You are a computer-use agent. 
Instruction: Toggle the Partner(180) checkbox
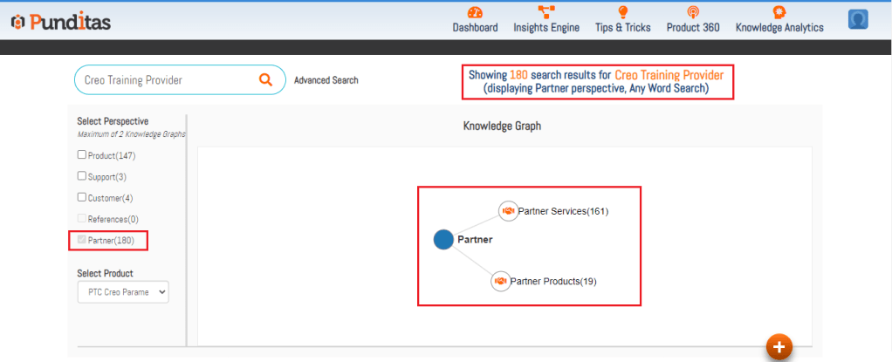pos(82,240)
